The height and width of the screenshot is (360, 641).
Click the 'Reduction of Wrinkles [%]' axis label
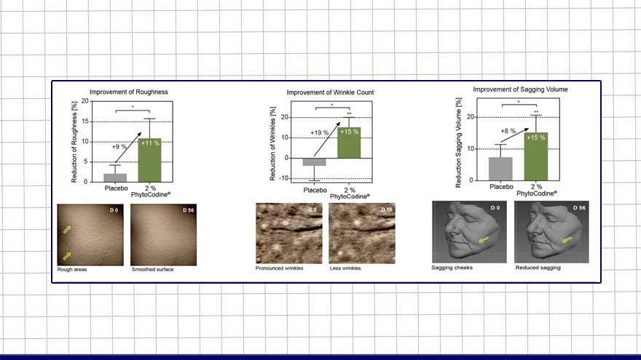coord(272,144)
